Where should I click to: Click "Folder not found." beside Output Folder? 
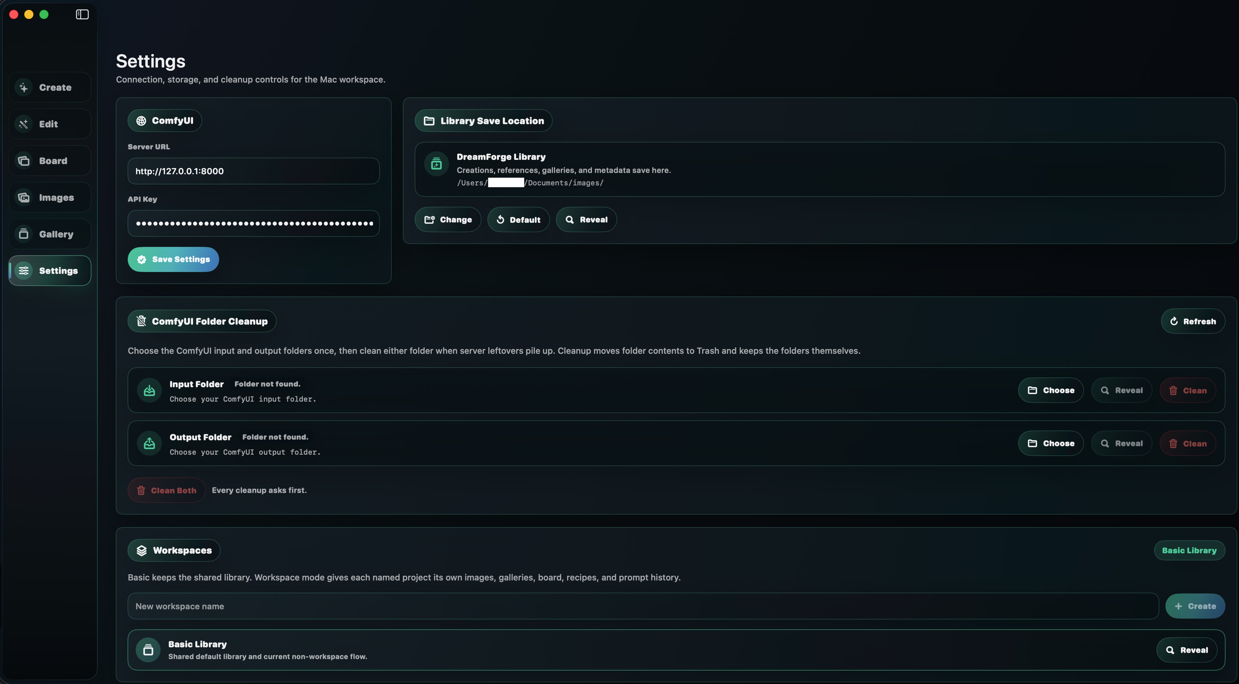276,437
